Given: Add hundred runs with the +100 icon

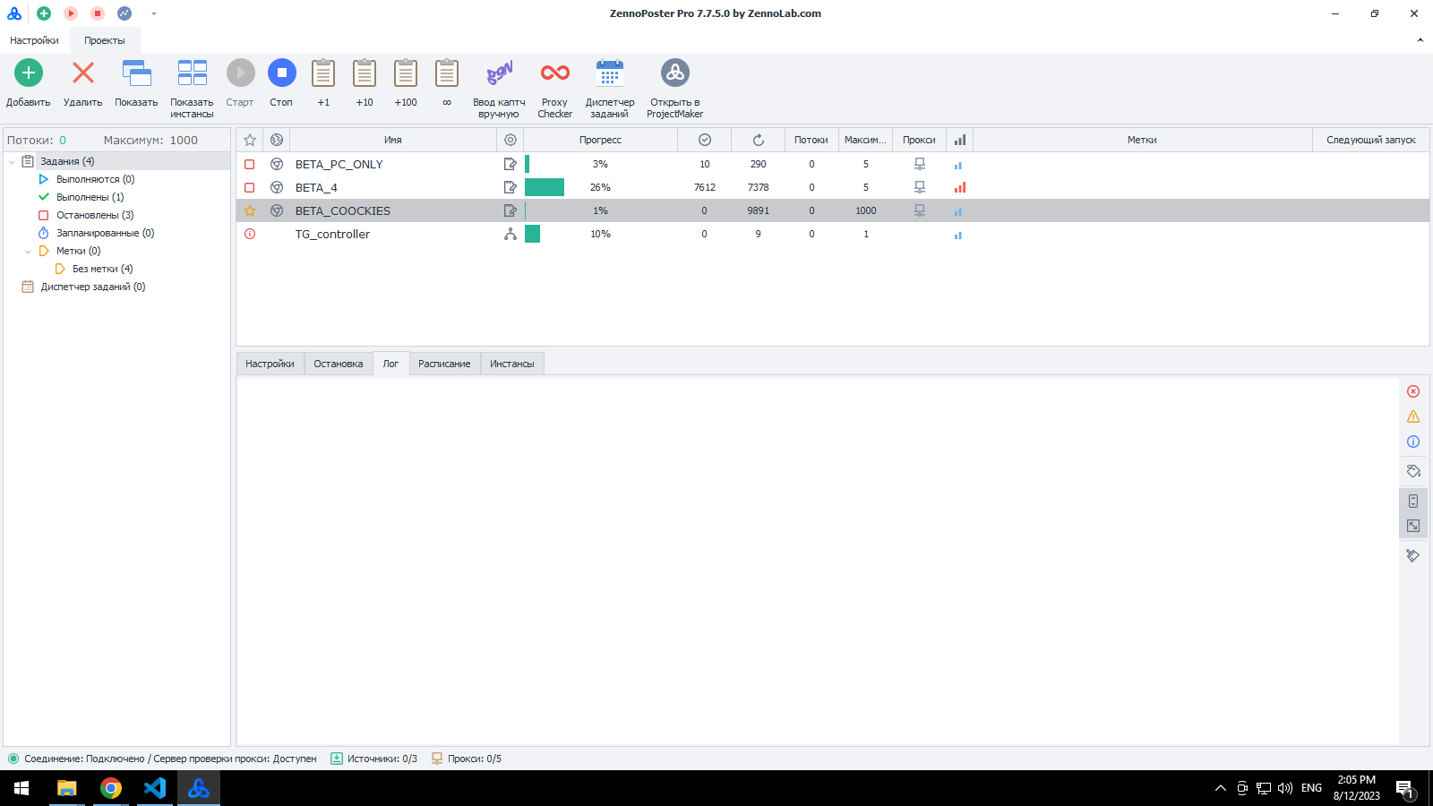Looking at the screenshot, I should pyautogui.click(x=406, y=73).
